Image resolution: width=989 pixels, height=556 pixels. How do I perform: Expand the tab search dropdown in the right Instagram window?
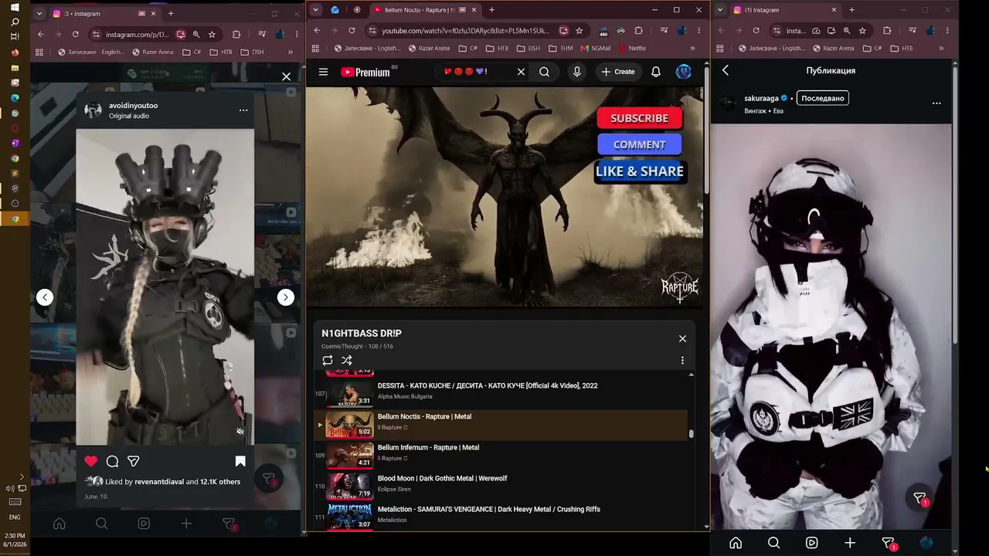720,10
